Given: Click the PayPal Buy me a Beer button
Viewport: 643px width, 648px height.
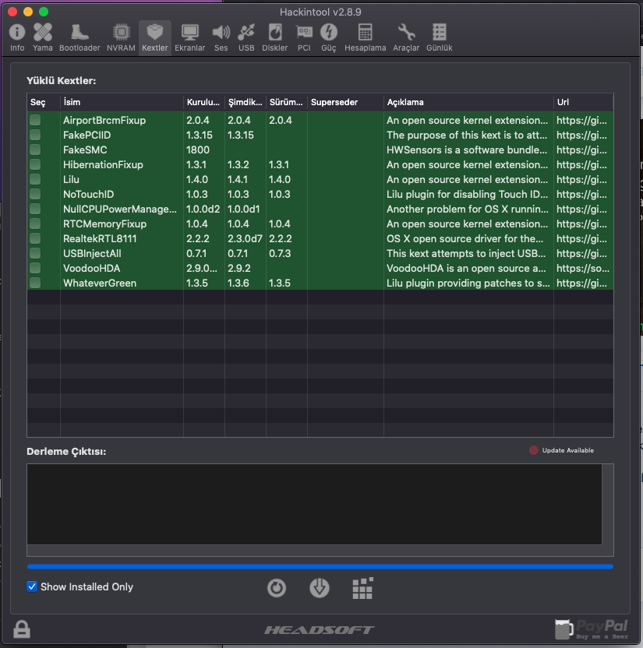Looking at the screenshot, I should pos(592,629).
